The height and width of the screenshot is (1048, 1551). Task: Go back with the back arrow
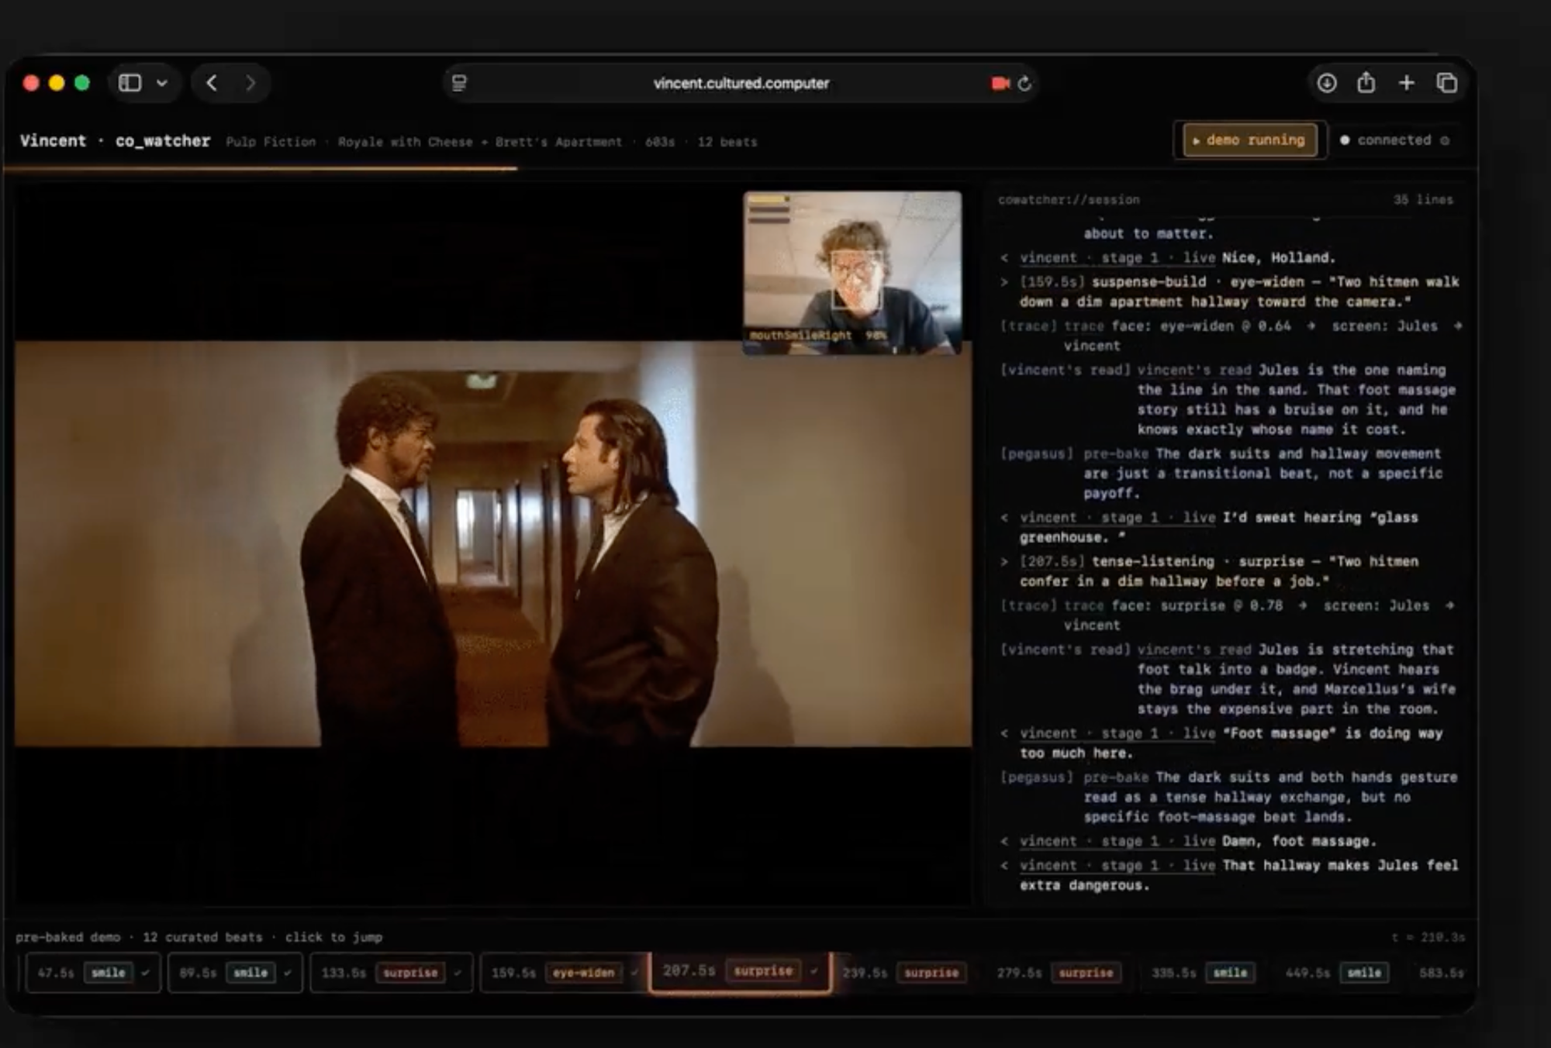pos(212,83)
